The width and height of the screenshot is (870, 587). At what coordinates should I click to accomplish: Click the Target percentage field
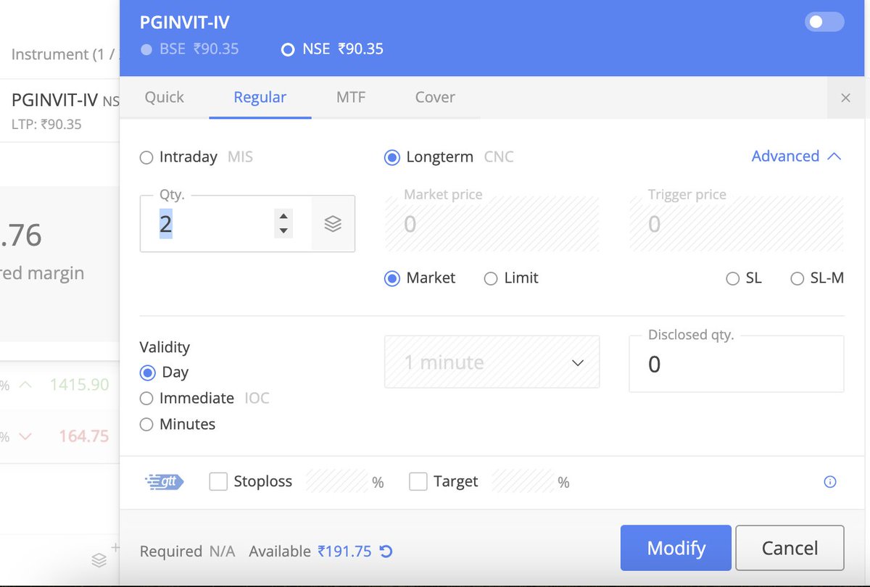pyautogui.click(x=522, y=481)
